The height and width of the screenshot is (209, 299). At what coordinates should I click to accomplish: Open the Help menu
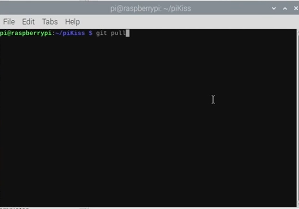click(x=73, y=22)
